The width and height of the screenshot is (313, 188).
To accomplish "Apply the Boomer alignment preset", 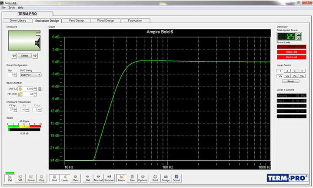I will [x=109, y=177].
